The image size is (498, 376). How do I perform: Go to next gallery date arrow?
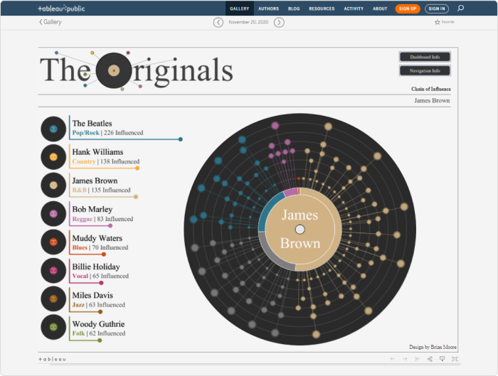[279, 22]
